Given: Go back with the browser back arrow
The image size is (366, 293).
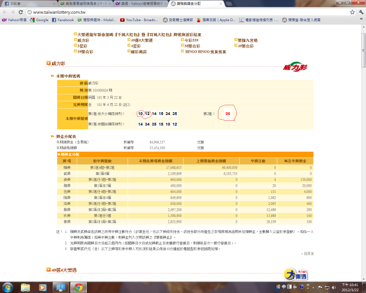Looking at the screenshot, I should click(x=5, y=12).
